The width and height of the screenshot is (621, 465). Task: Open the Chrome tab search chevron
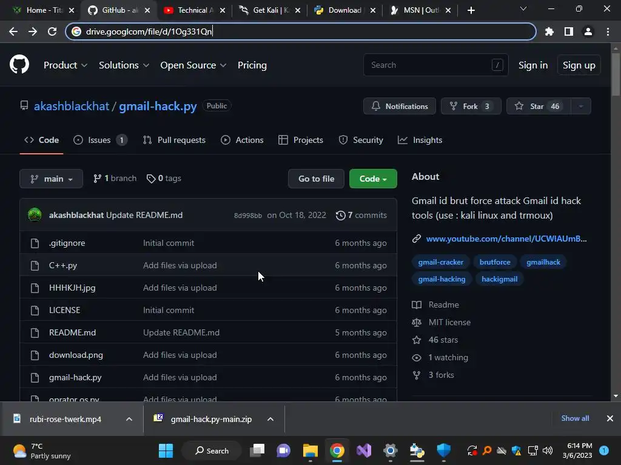pyautogui.click(x=523, y=8)
